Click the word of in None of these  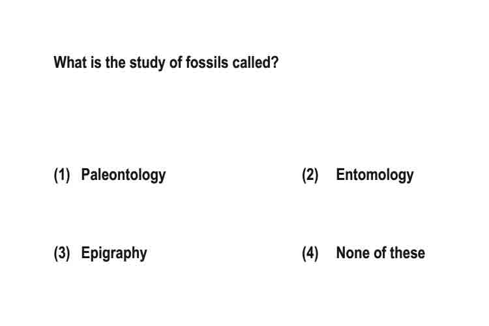point(379,253)
